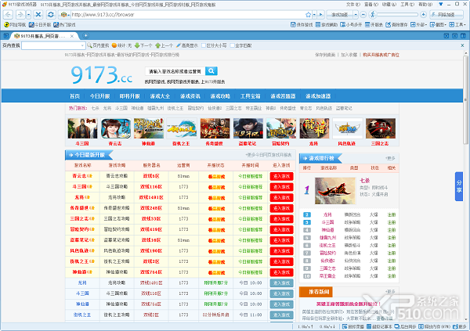Click the 清除缓存 clear cache toolbar icon
The width and height of the screenshot is (470, 331).
click(396, 24)
